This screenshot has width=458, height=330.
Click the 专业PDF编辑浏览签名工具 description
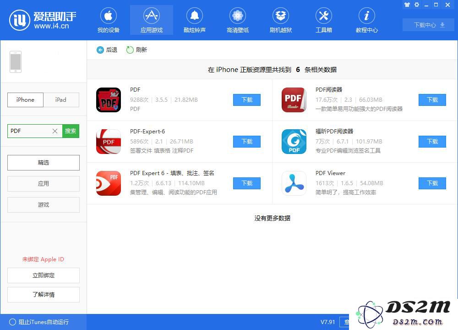pos(348,150)
